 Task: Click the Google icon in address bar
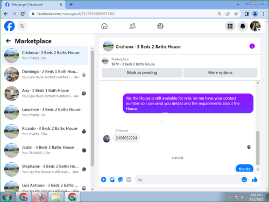pos(219,13)
